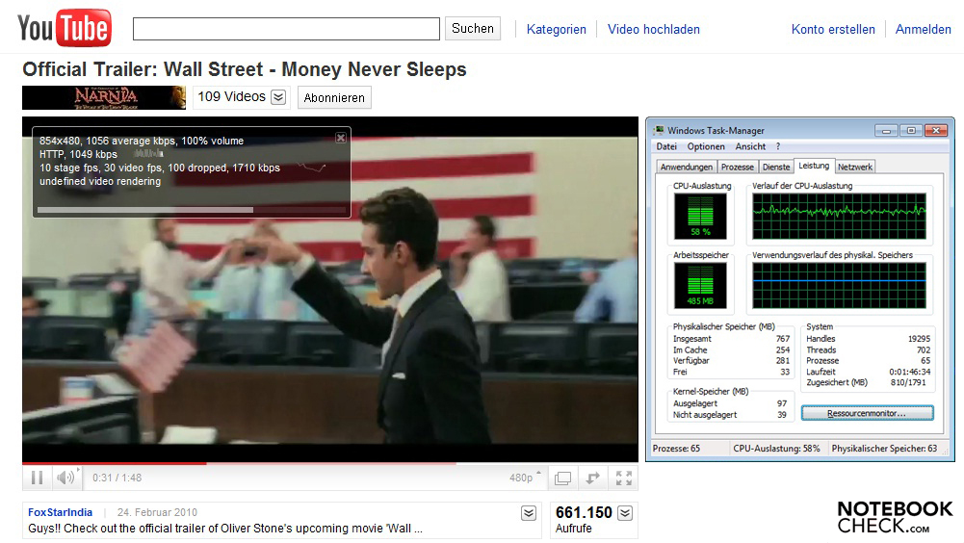Viewport: 964px width, 543px height.
Task: Select the Leistung tab
Action: (814, 166)
